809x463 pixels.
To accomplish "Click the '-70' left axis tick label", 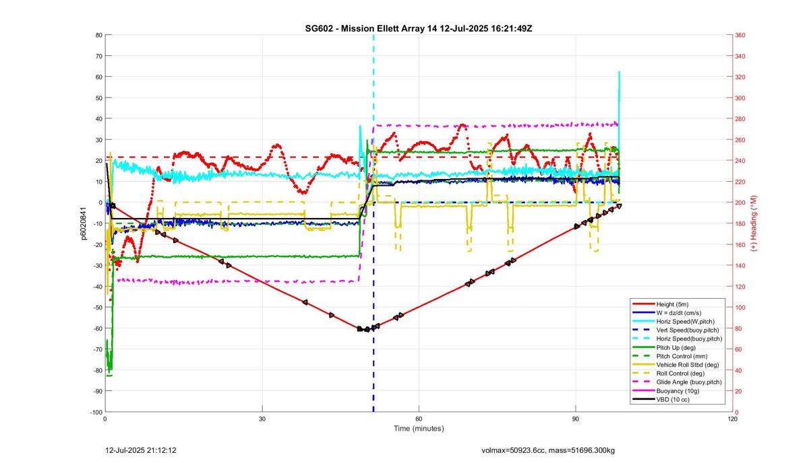I will click(x=97, y=349).
